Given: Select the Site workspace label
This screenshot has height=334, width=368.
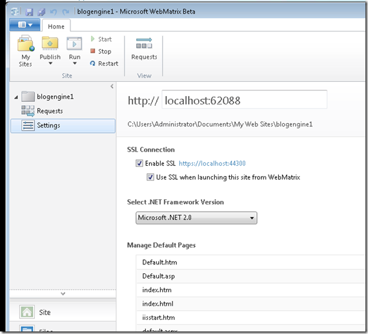Looking at the screenshot, I should tap(45, 312).
